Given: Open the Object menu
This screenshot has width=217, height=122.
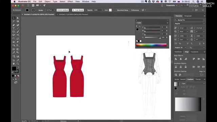Looking at the screenshot, I should [47, 1].
